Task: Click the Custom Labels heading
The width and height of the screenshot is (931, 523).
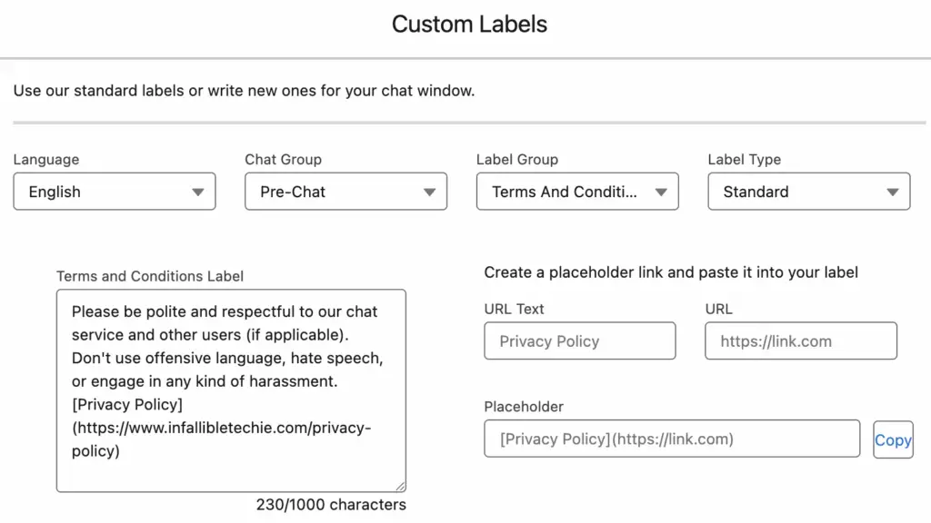Action: click(470, 25)
